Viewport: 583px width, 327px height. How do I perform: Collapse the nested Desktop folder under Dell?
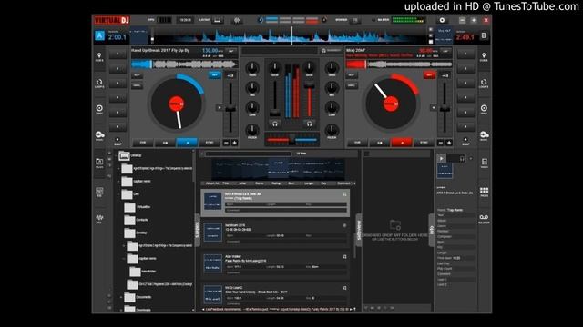(x=121, y=233)
